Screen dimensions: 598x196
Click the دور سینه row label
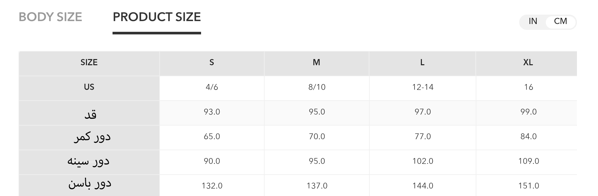(x=88, y=162)
